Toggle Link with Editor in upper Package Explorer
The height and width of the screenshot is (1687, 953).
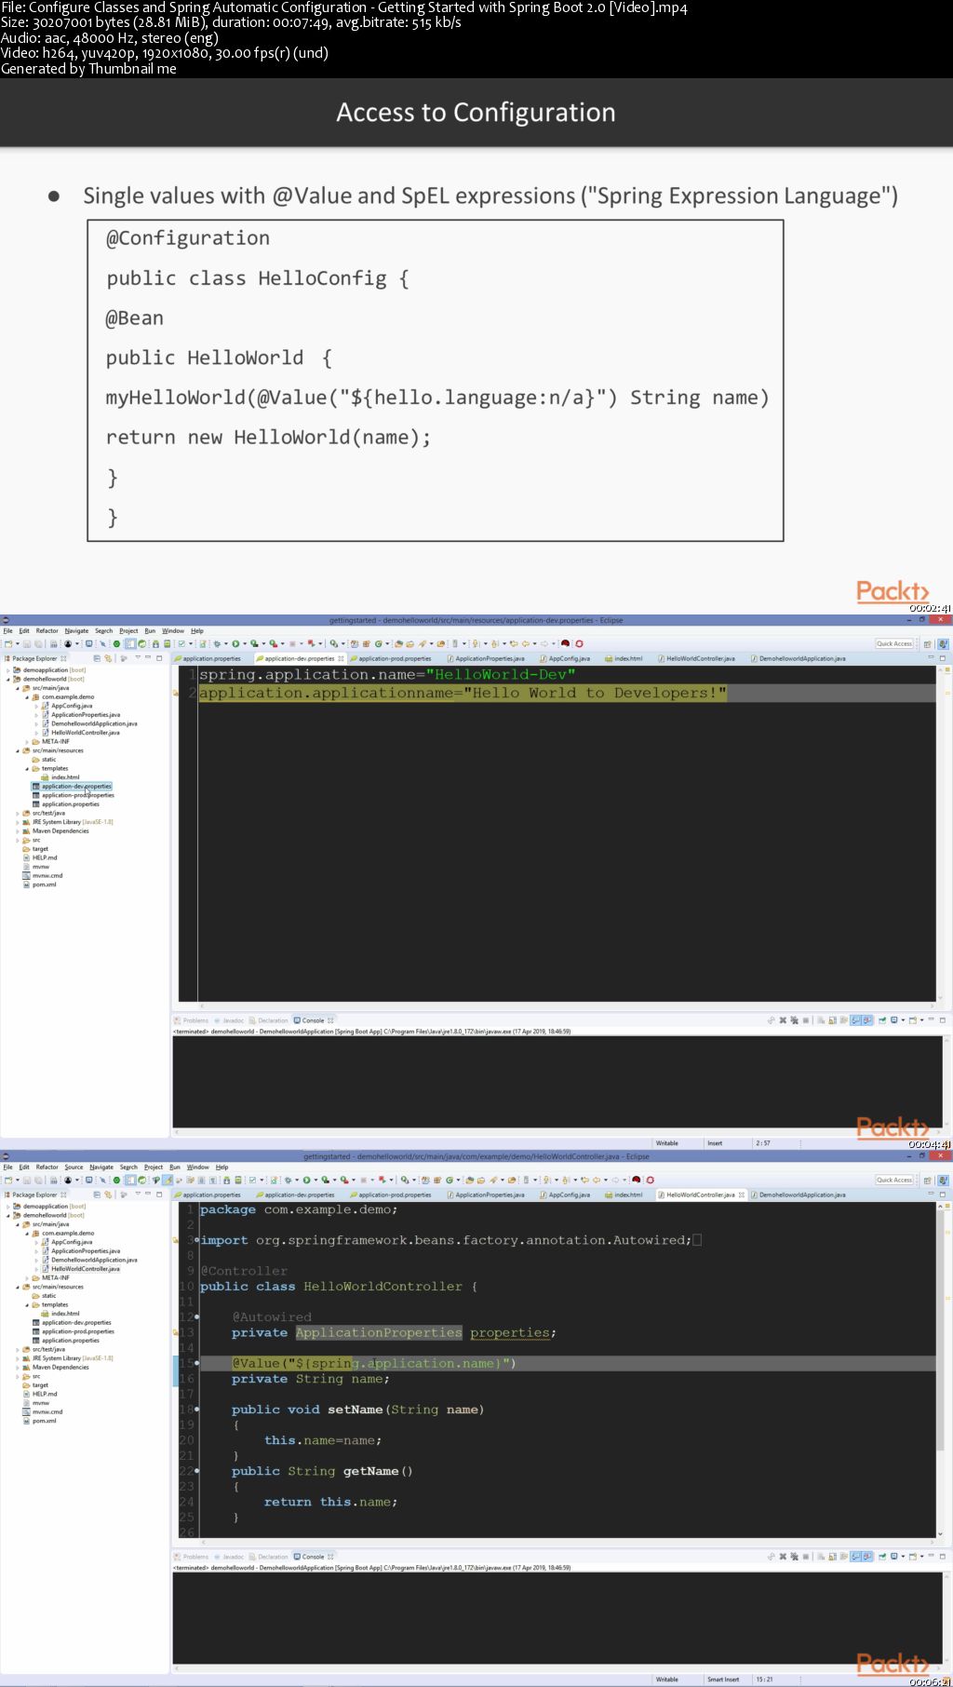pyautogui.click(x=108, y=658)
